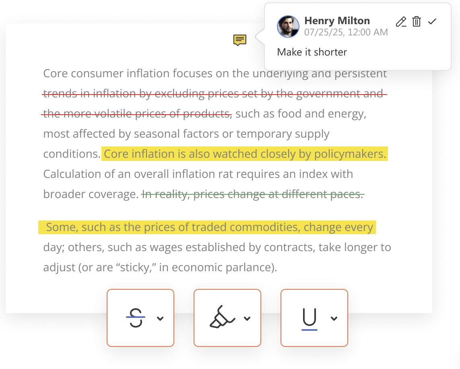The image size is (460, 369).
Task: Click the "Make it shorter" comment text
Action: pyautogui.click(x=312, y=52)
